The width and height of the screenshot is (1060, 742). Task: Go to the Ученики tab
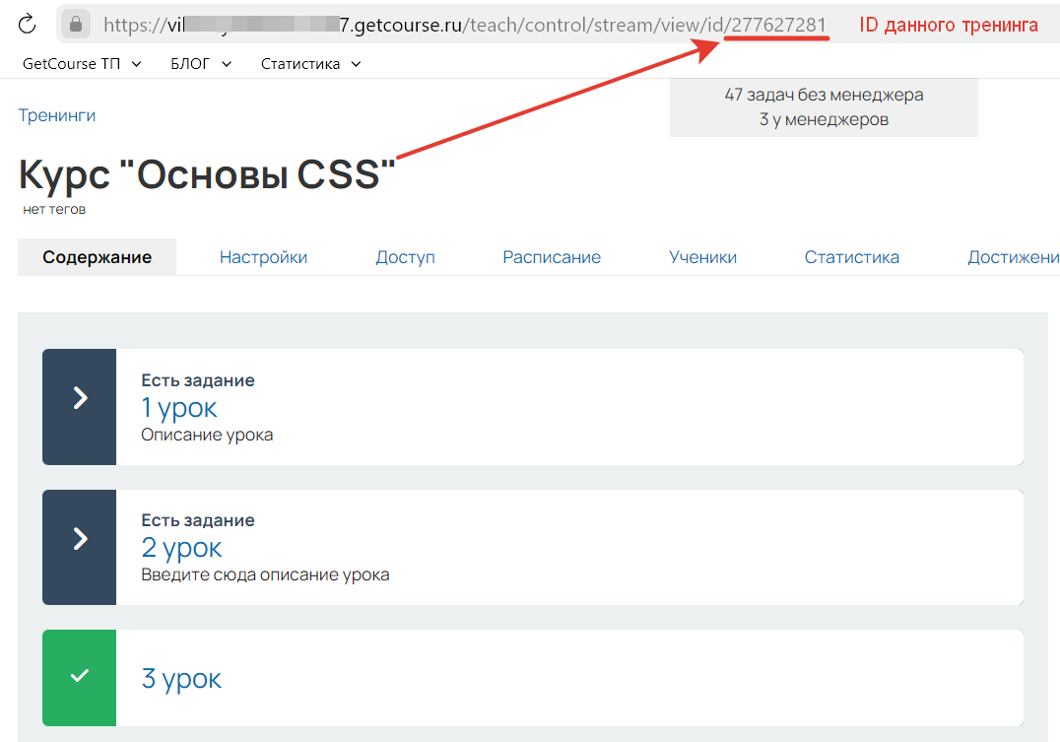(x=702, y=257)
